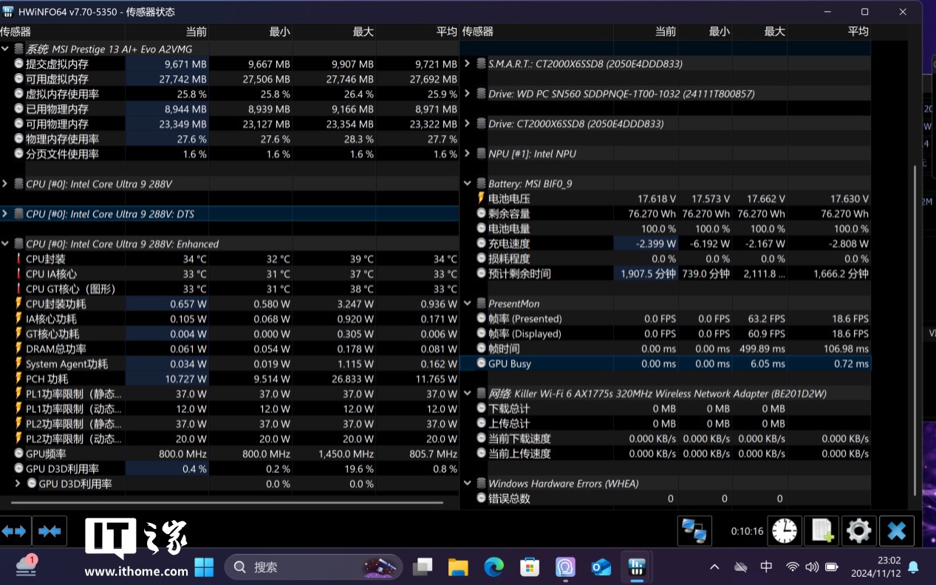Collapse the PresentMon sensor group
The width and height of the screenshot is (936, 585).
click(x=467, y=304)
